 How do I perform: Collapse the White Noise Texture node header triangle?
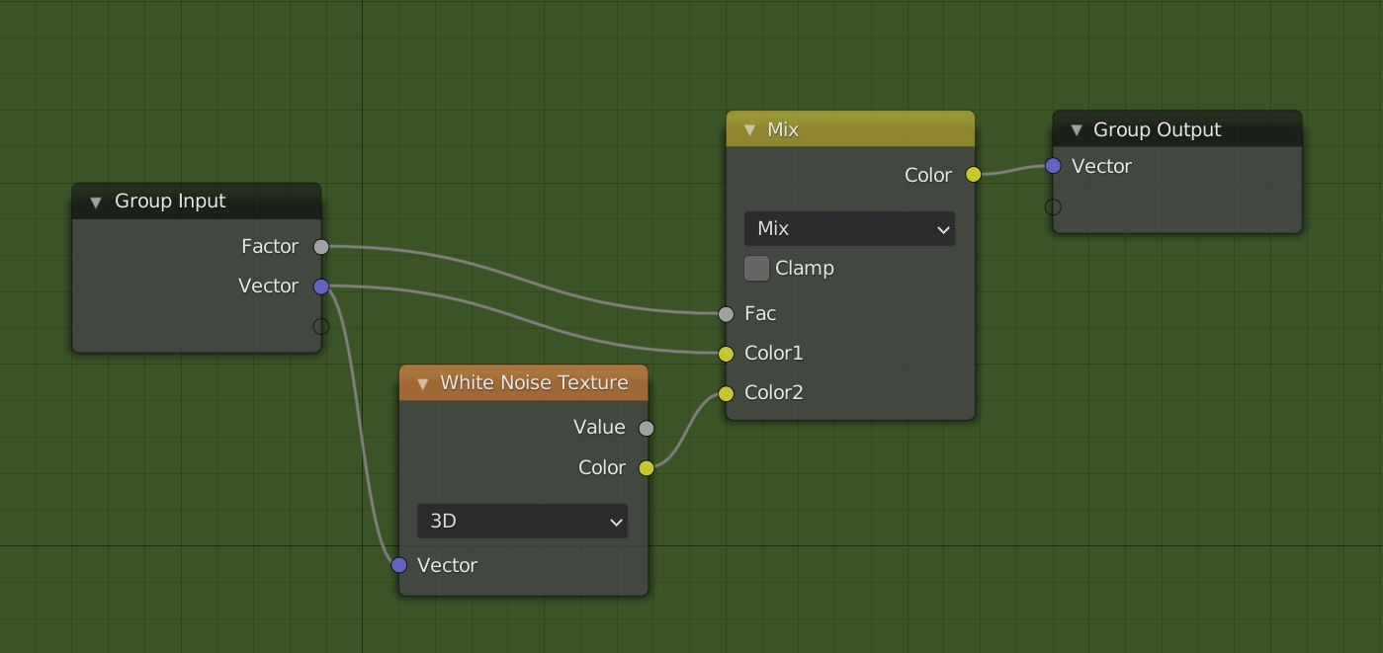(422, 382)
